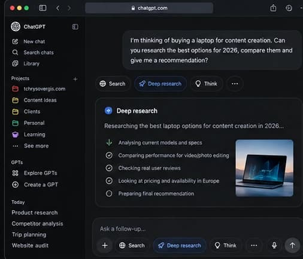Send message with the up arrow button
The width and height of the screenshot is (303, 259).
click(292, 245)
